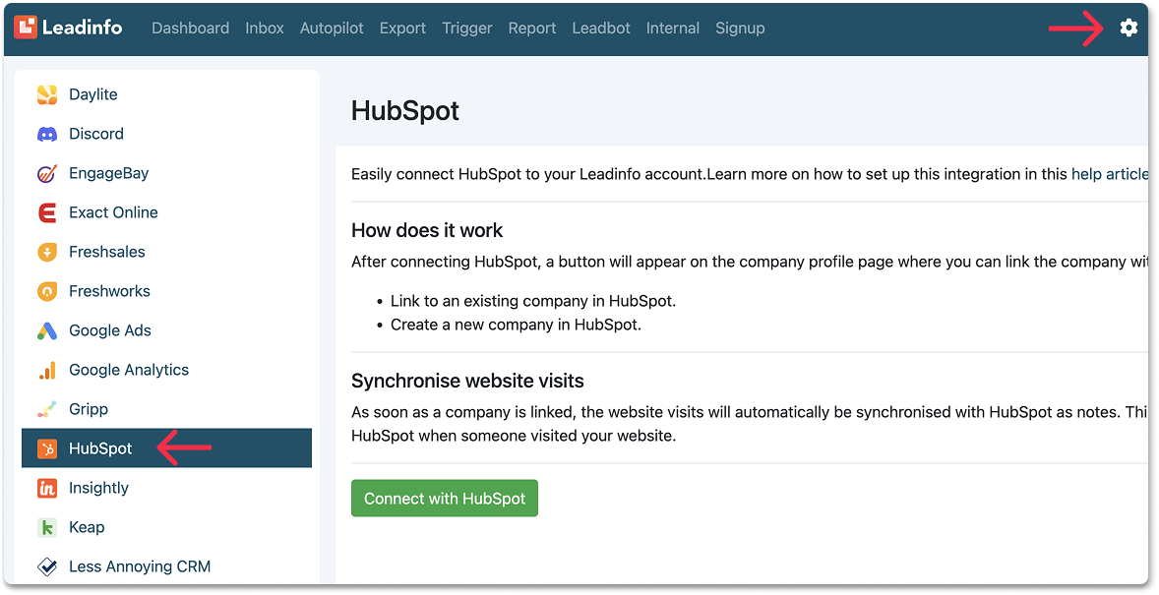Open the Leadbot page
The height and width of the screenshot is (595, 1159).
601,29
